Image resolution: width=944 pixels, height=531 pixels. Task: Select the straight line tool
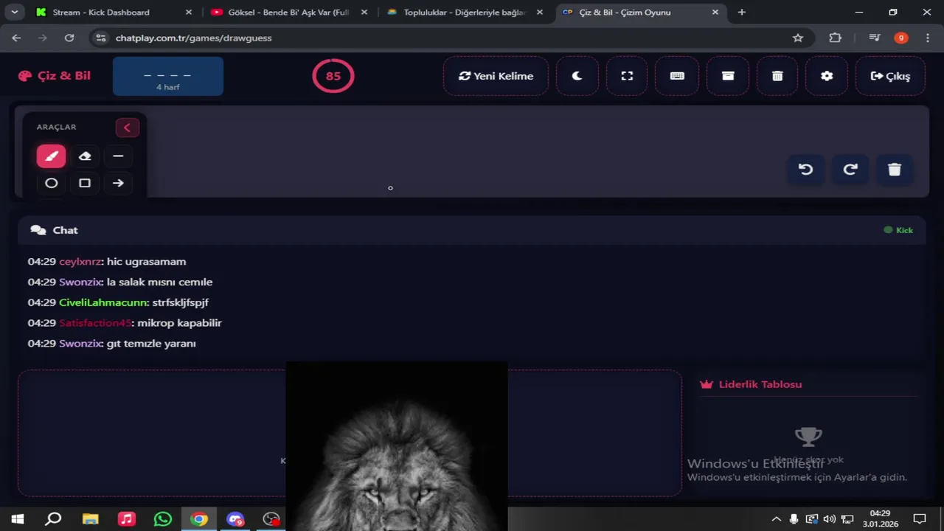(118, 156)
